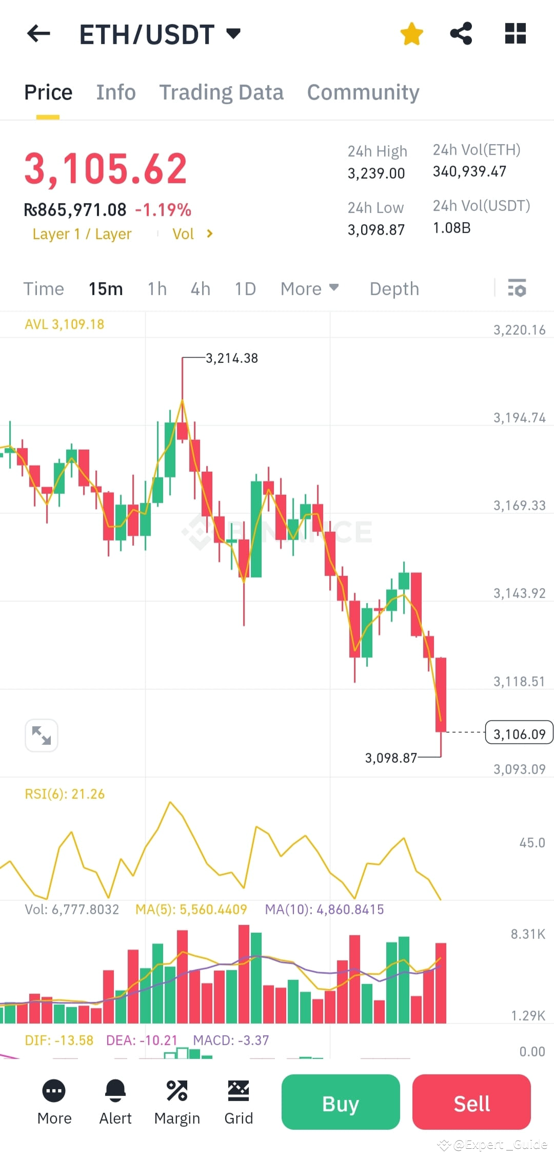The image size is (554, 1156).
Task: Open the chart indicator settings icon
Action: click(x=517, y=288)
